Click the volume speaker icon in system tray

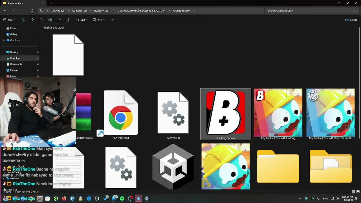coord(337,198)
